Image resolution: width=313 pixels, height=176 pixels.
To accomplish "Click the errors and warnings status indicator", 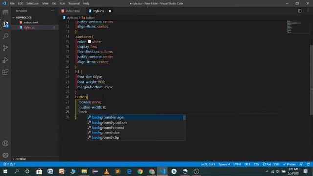I will point(9,164).
